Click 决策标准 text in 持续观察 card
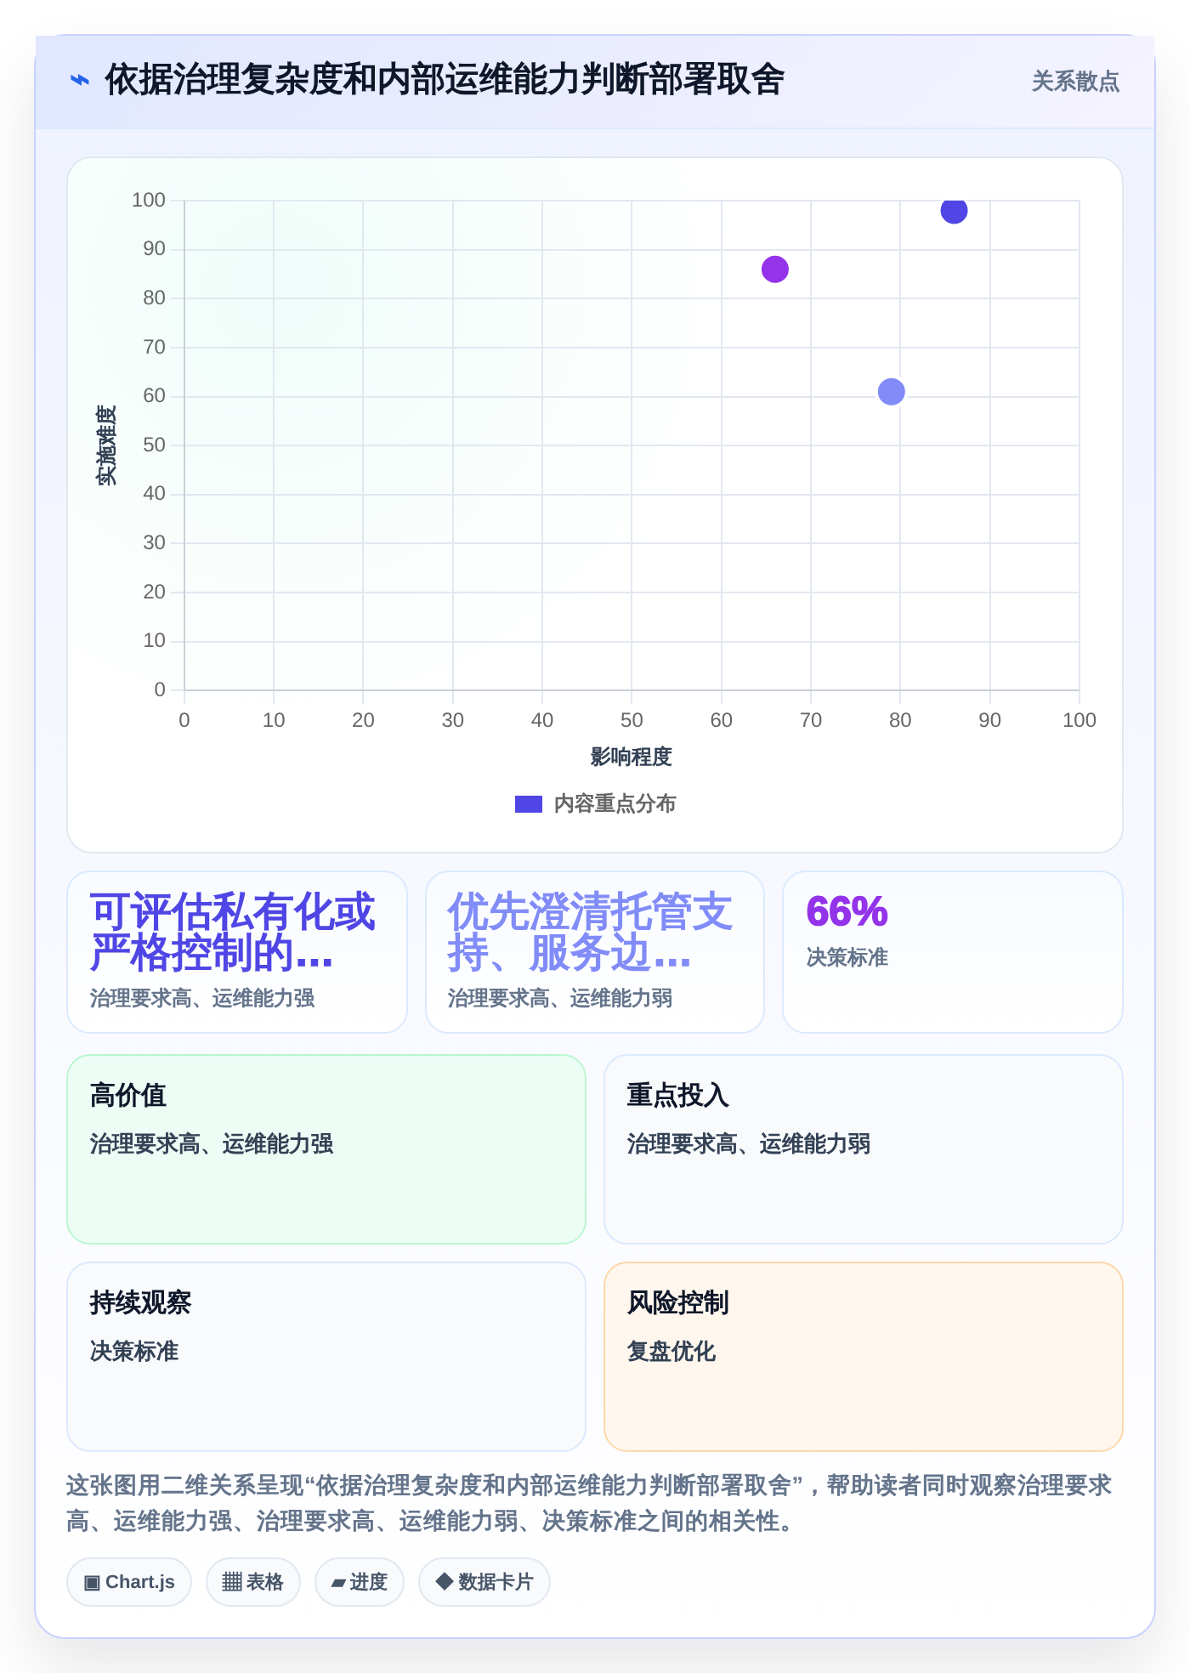The image size is (1190, 1673). [134, 1352]
